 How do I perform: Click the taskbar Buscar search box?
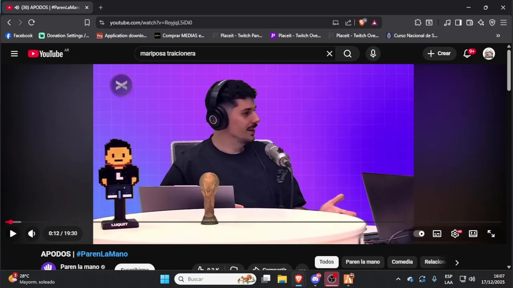[216, 279]
